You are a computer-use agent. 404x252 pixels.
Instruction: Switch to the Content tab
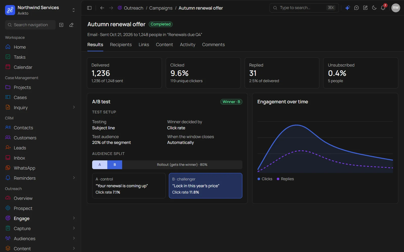pyautogui.click(x=164, y=45)
